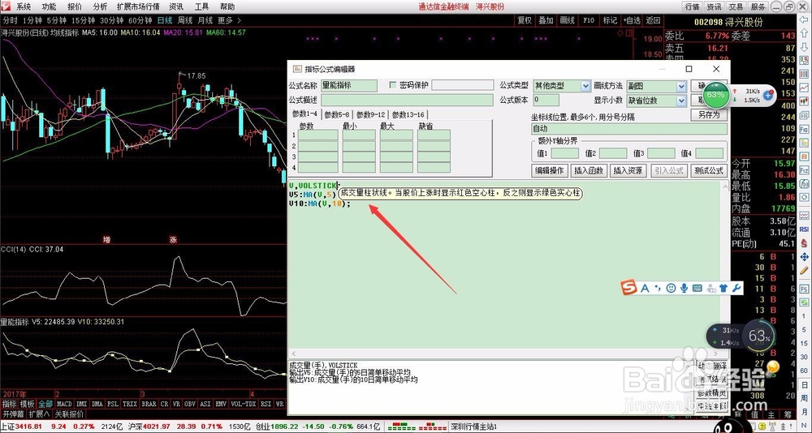Click the Sogou letter A language icon
Screen dimensions: 812x433
645,288
